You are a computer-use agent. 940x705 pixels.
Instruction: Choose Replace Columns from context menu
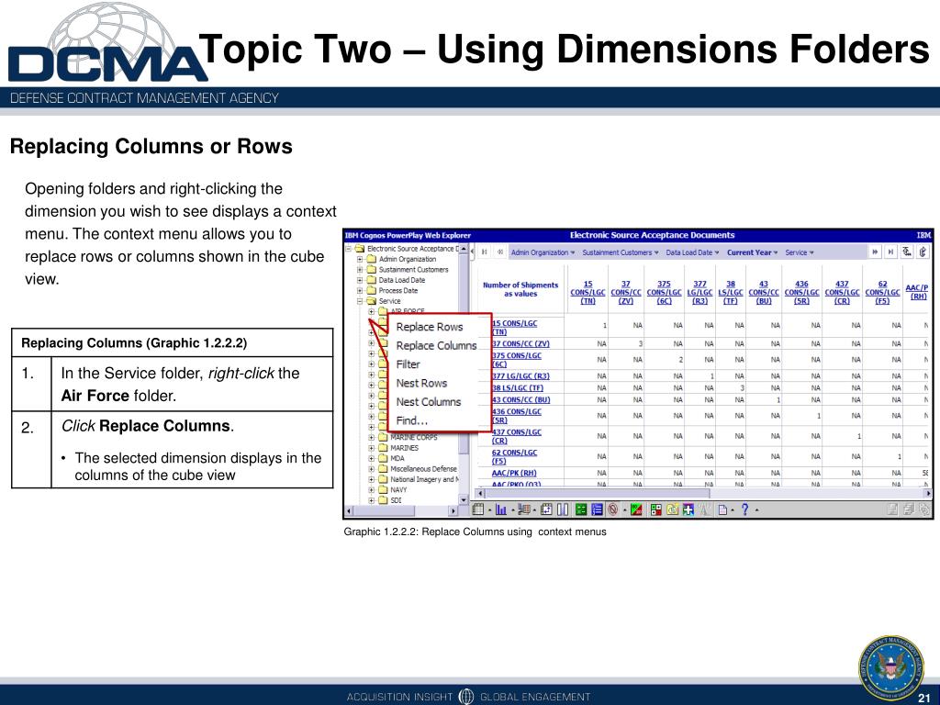[x=436, y=346]
